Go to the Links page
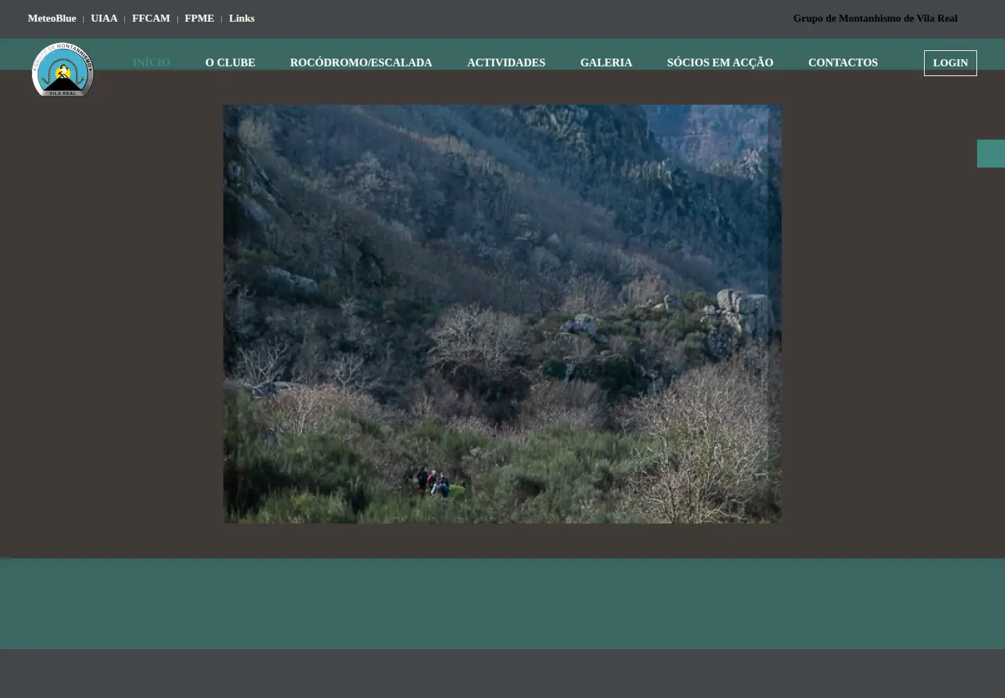The height and width of the screenshot is (698, 1005). click(x=241, y=19)
